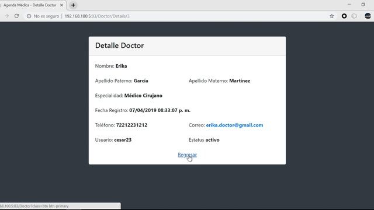Select the name value 'Erika'
The width and height of the screenshot is (374, 210).
(x=121, y=66)
